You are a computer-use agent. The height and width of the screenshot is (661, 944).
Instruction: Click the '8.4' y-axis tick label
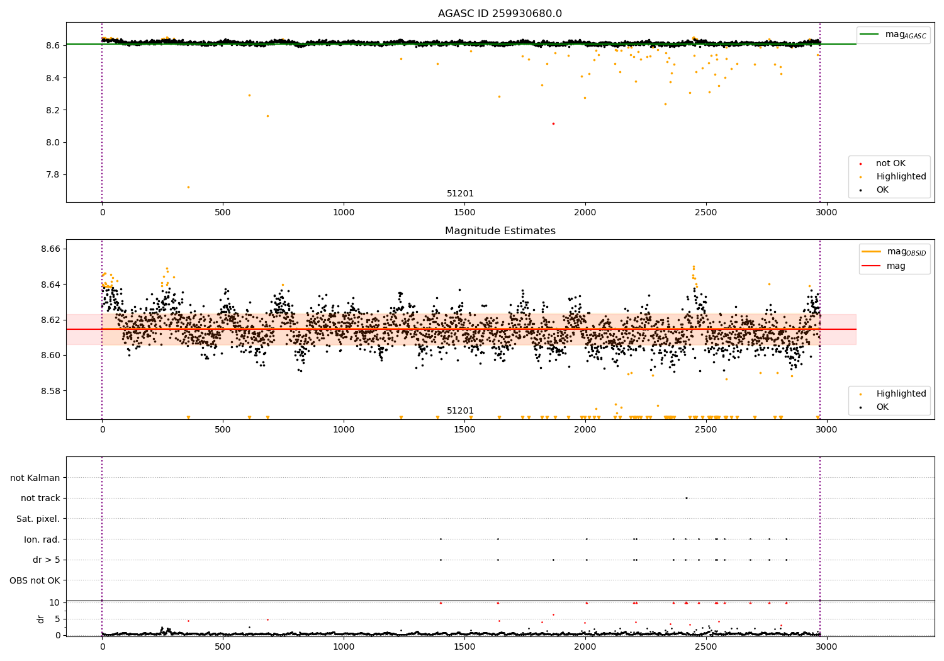53,78
